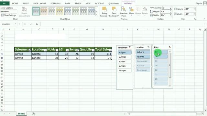Screen dimensions: 207x116
Task: Apply the orange slicer style
Action: (44, 11)
